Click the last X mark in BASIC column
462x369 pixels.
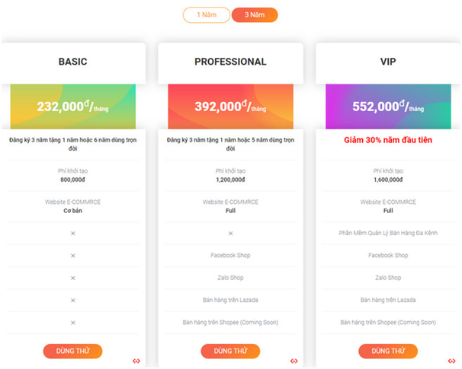click(x=73, y=323)
